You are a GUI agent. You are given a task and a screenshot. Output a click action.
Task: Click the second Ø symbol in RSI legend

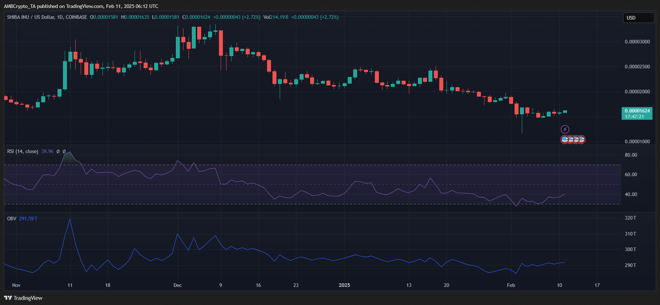tap(64, 151)
